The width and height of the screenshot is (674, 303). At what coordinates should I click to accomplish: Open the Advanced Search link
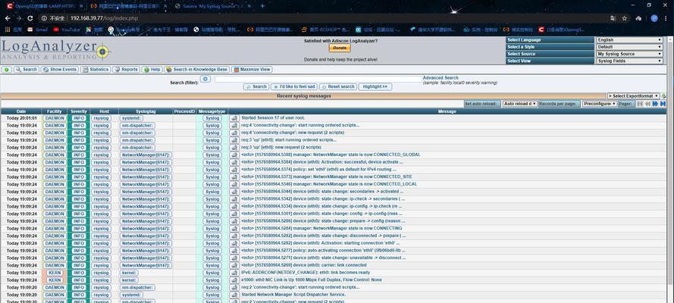440,78
